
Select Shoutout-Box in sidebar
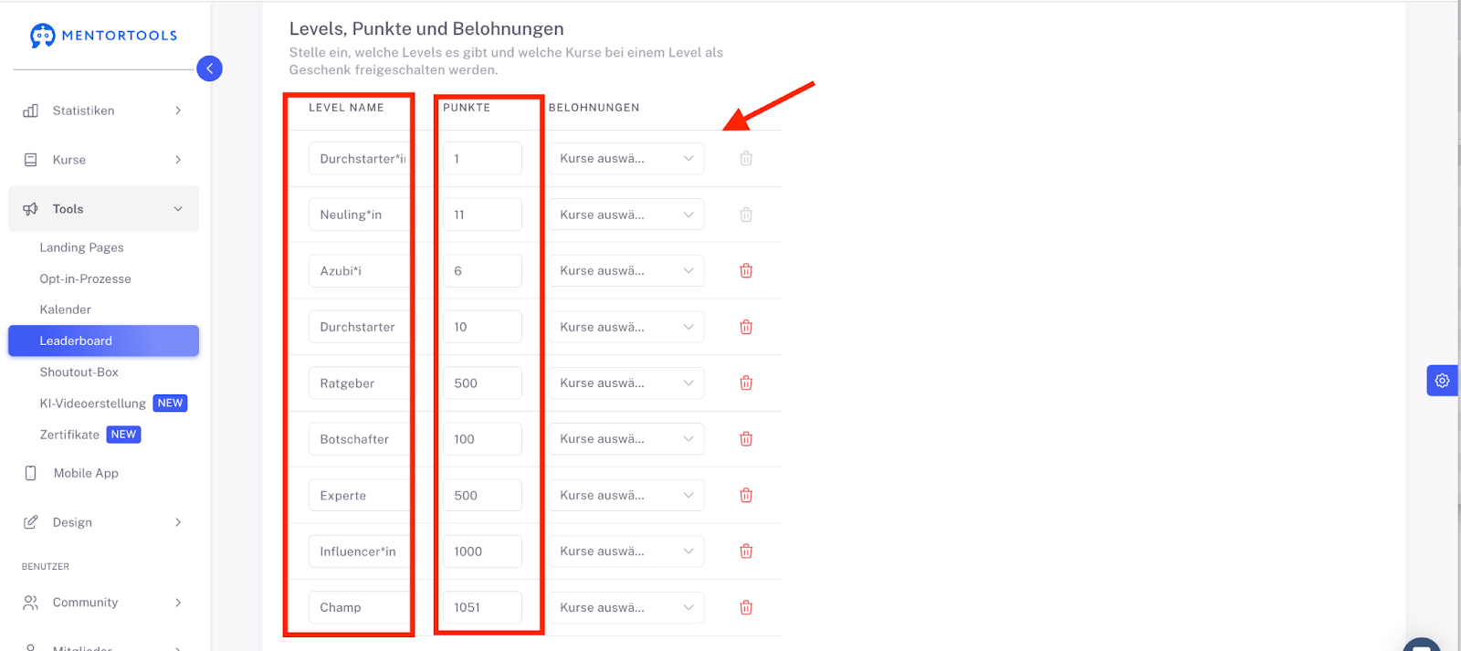point(79,373)
